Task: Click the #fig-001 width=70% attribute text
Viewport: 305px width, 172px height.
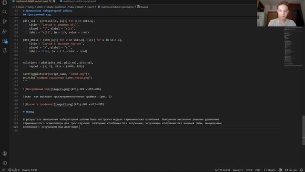Action: pyautogui.click(x=86, y=89)
